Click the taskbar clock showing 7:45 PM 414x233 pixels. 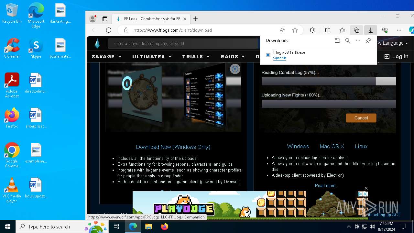coord(387,227)
